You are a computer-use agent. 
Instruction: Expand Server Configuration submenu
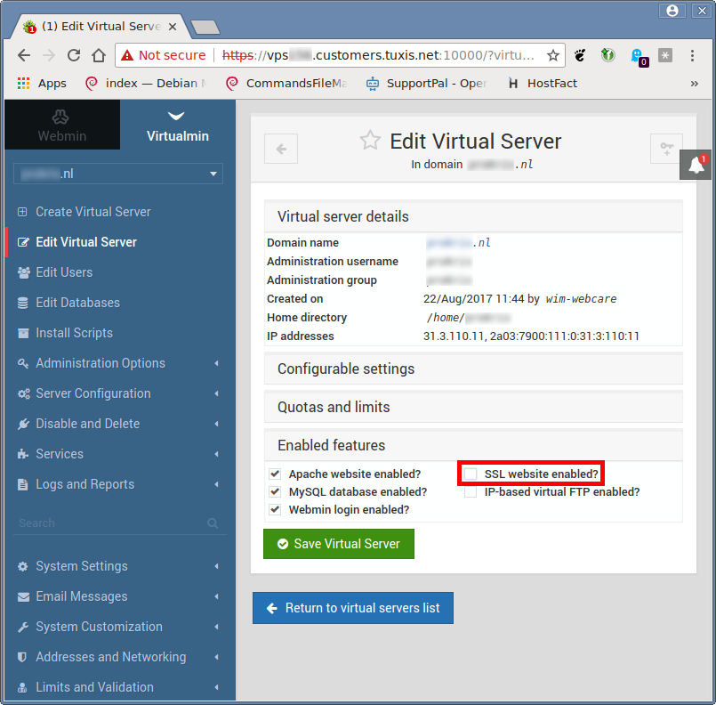tap(93, 393)
